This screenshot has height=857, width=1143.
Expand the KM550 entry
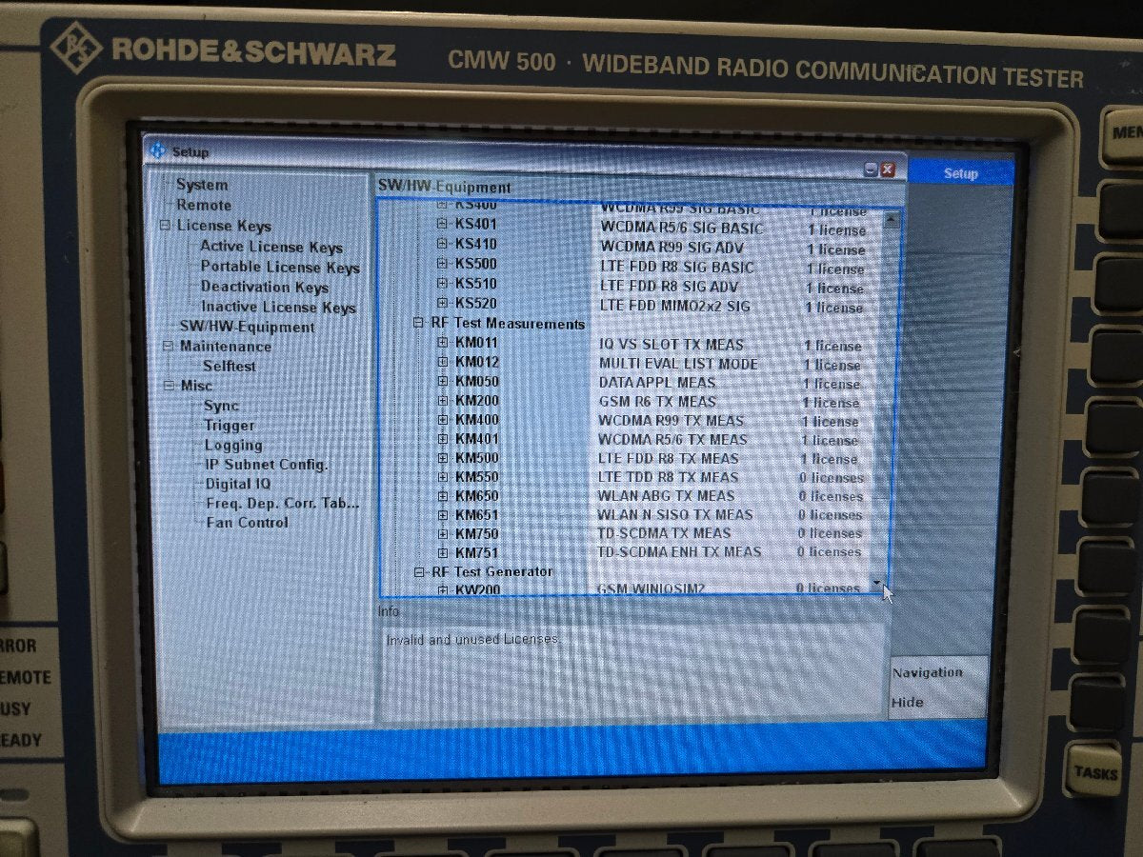pyautogui.click(x=442, y=477)
